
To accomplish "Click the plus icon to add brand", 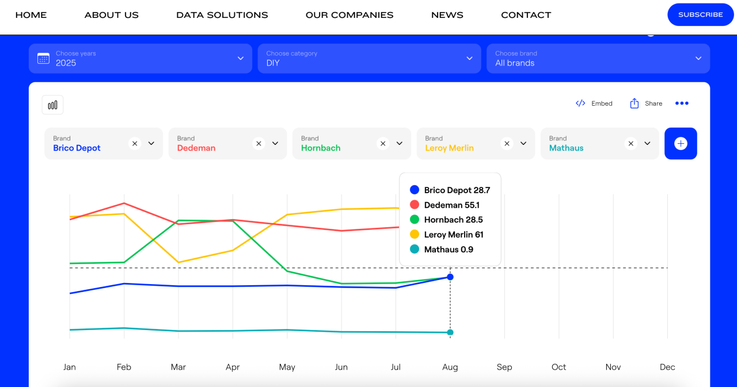I will coord(681,144).
